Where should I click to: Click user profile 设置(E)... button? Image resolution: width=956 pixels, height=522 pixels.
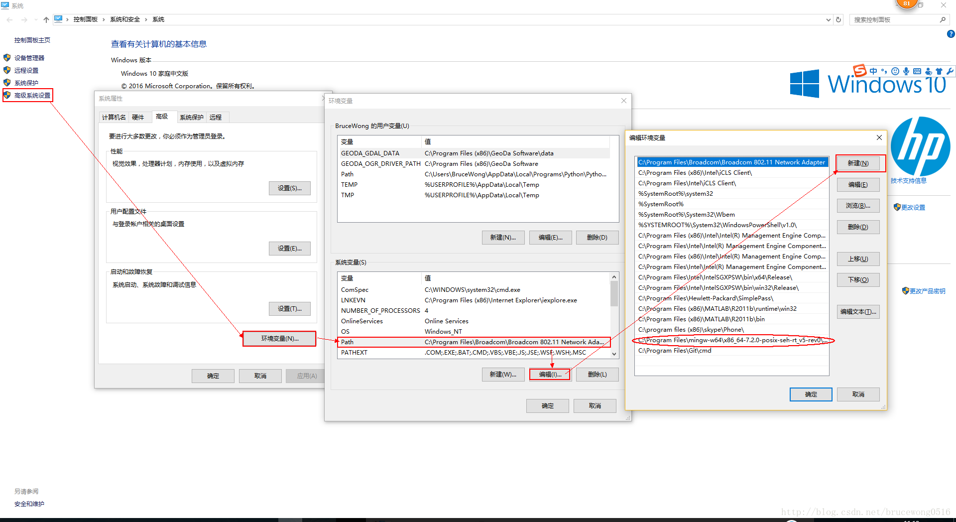click(290, 248)
